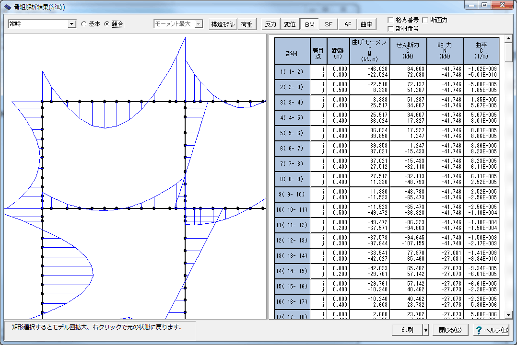
Task: Open help with ヘルプ(H) button
Action: (491, 330)
